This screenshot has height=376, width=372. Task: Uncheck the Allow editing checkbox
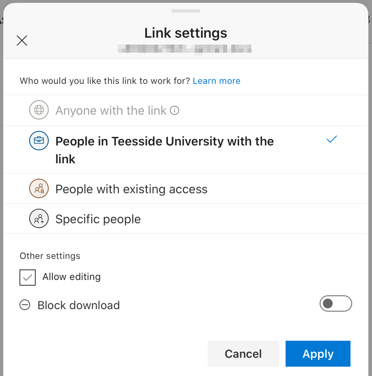coord(28,278)
